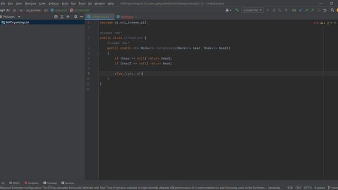Viewport: 338px width, 190px height.
Task: Click the yellow warnings count indicator
Action: tap(323, 23)
